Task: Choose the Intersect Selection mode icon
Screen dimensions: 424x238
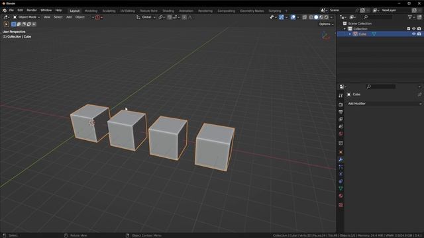Action: 34,24
